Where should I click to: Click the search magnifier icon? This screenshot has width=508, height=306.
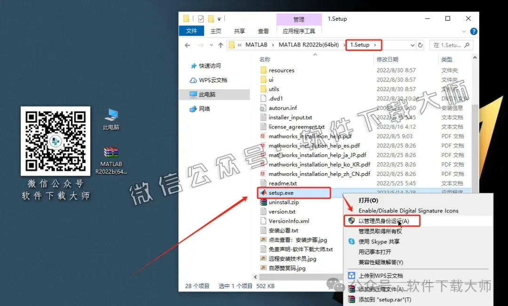tap(467, 45)
